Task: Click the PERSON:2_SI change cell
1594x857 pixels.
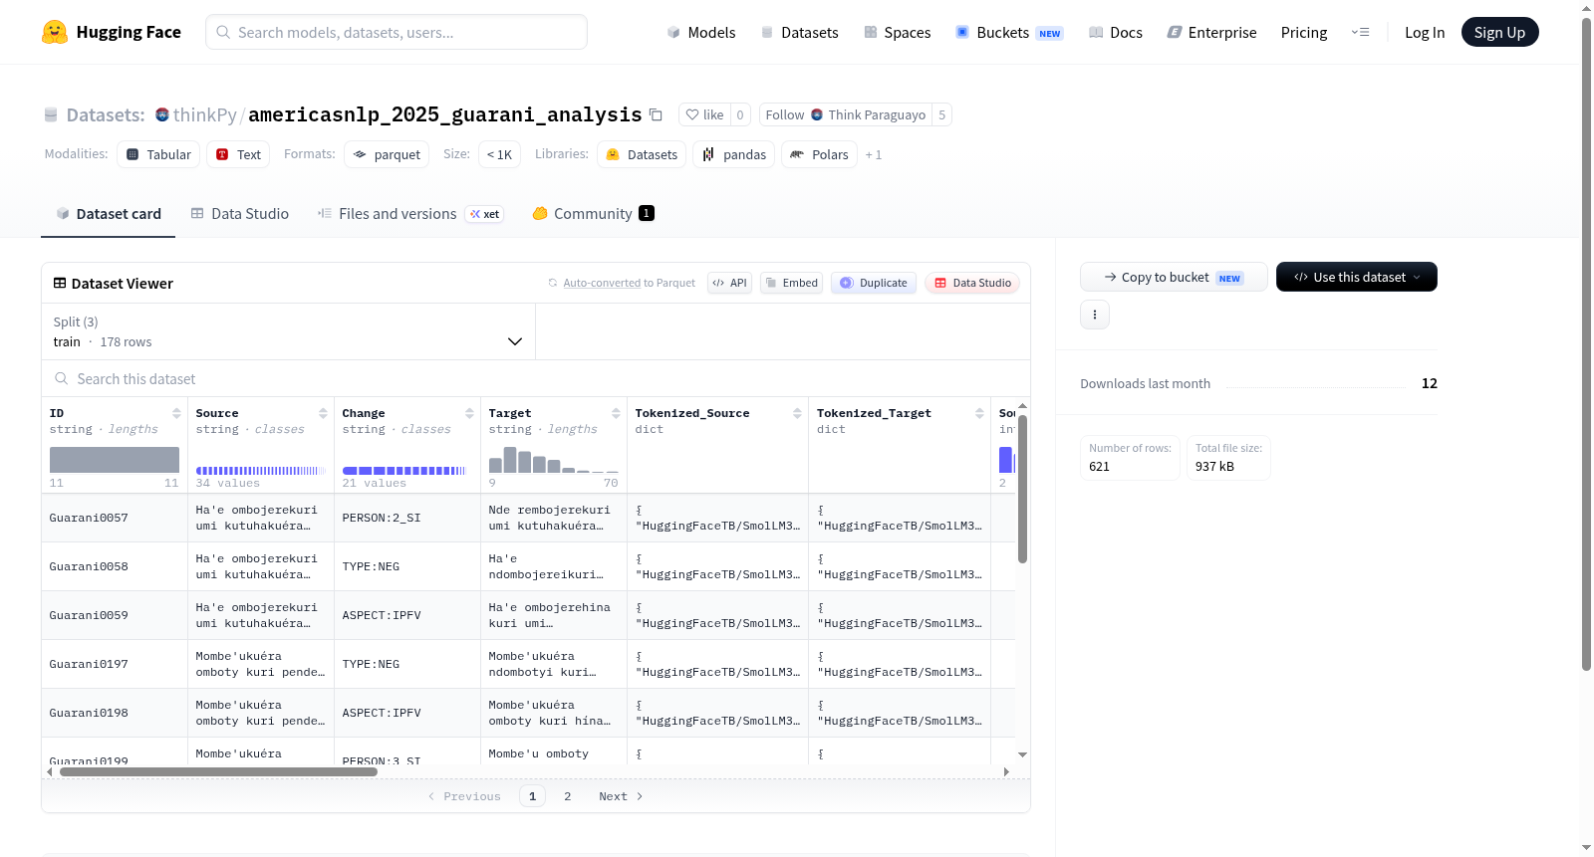Action: pos(407,518)
